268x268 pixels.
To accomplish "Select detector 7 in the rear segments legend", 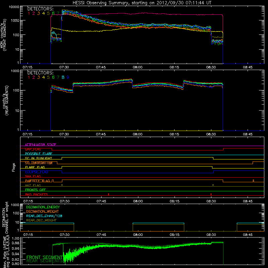I will 58,77.
